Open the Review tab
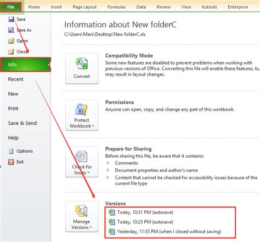Image resolution: width=260 pixels, height=242 pixels. coord(163,7)
